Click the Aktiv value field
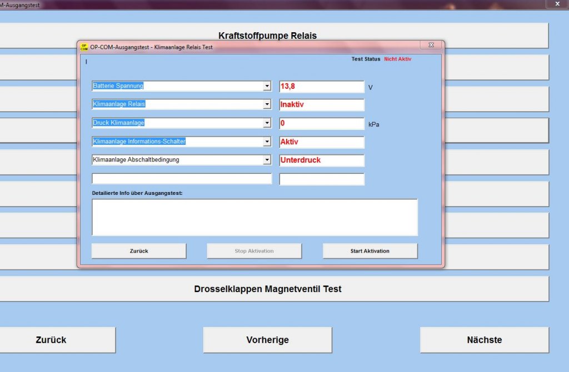Viewport: 569px width, 372px height. point(322,142)
